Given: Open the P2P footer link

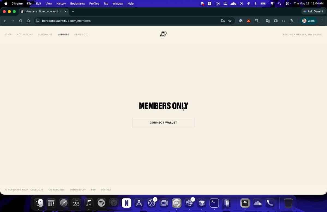Looking at the screenshot, I should 93,190.
